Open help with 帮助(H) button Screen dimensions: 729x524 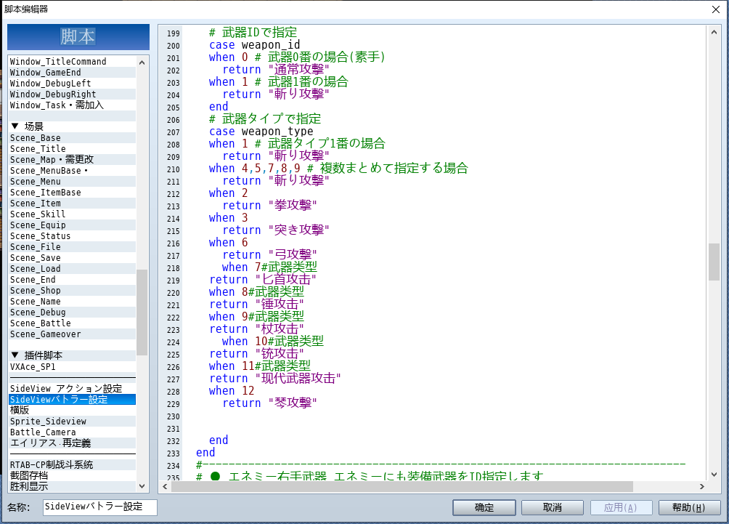pos(689,507)
